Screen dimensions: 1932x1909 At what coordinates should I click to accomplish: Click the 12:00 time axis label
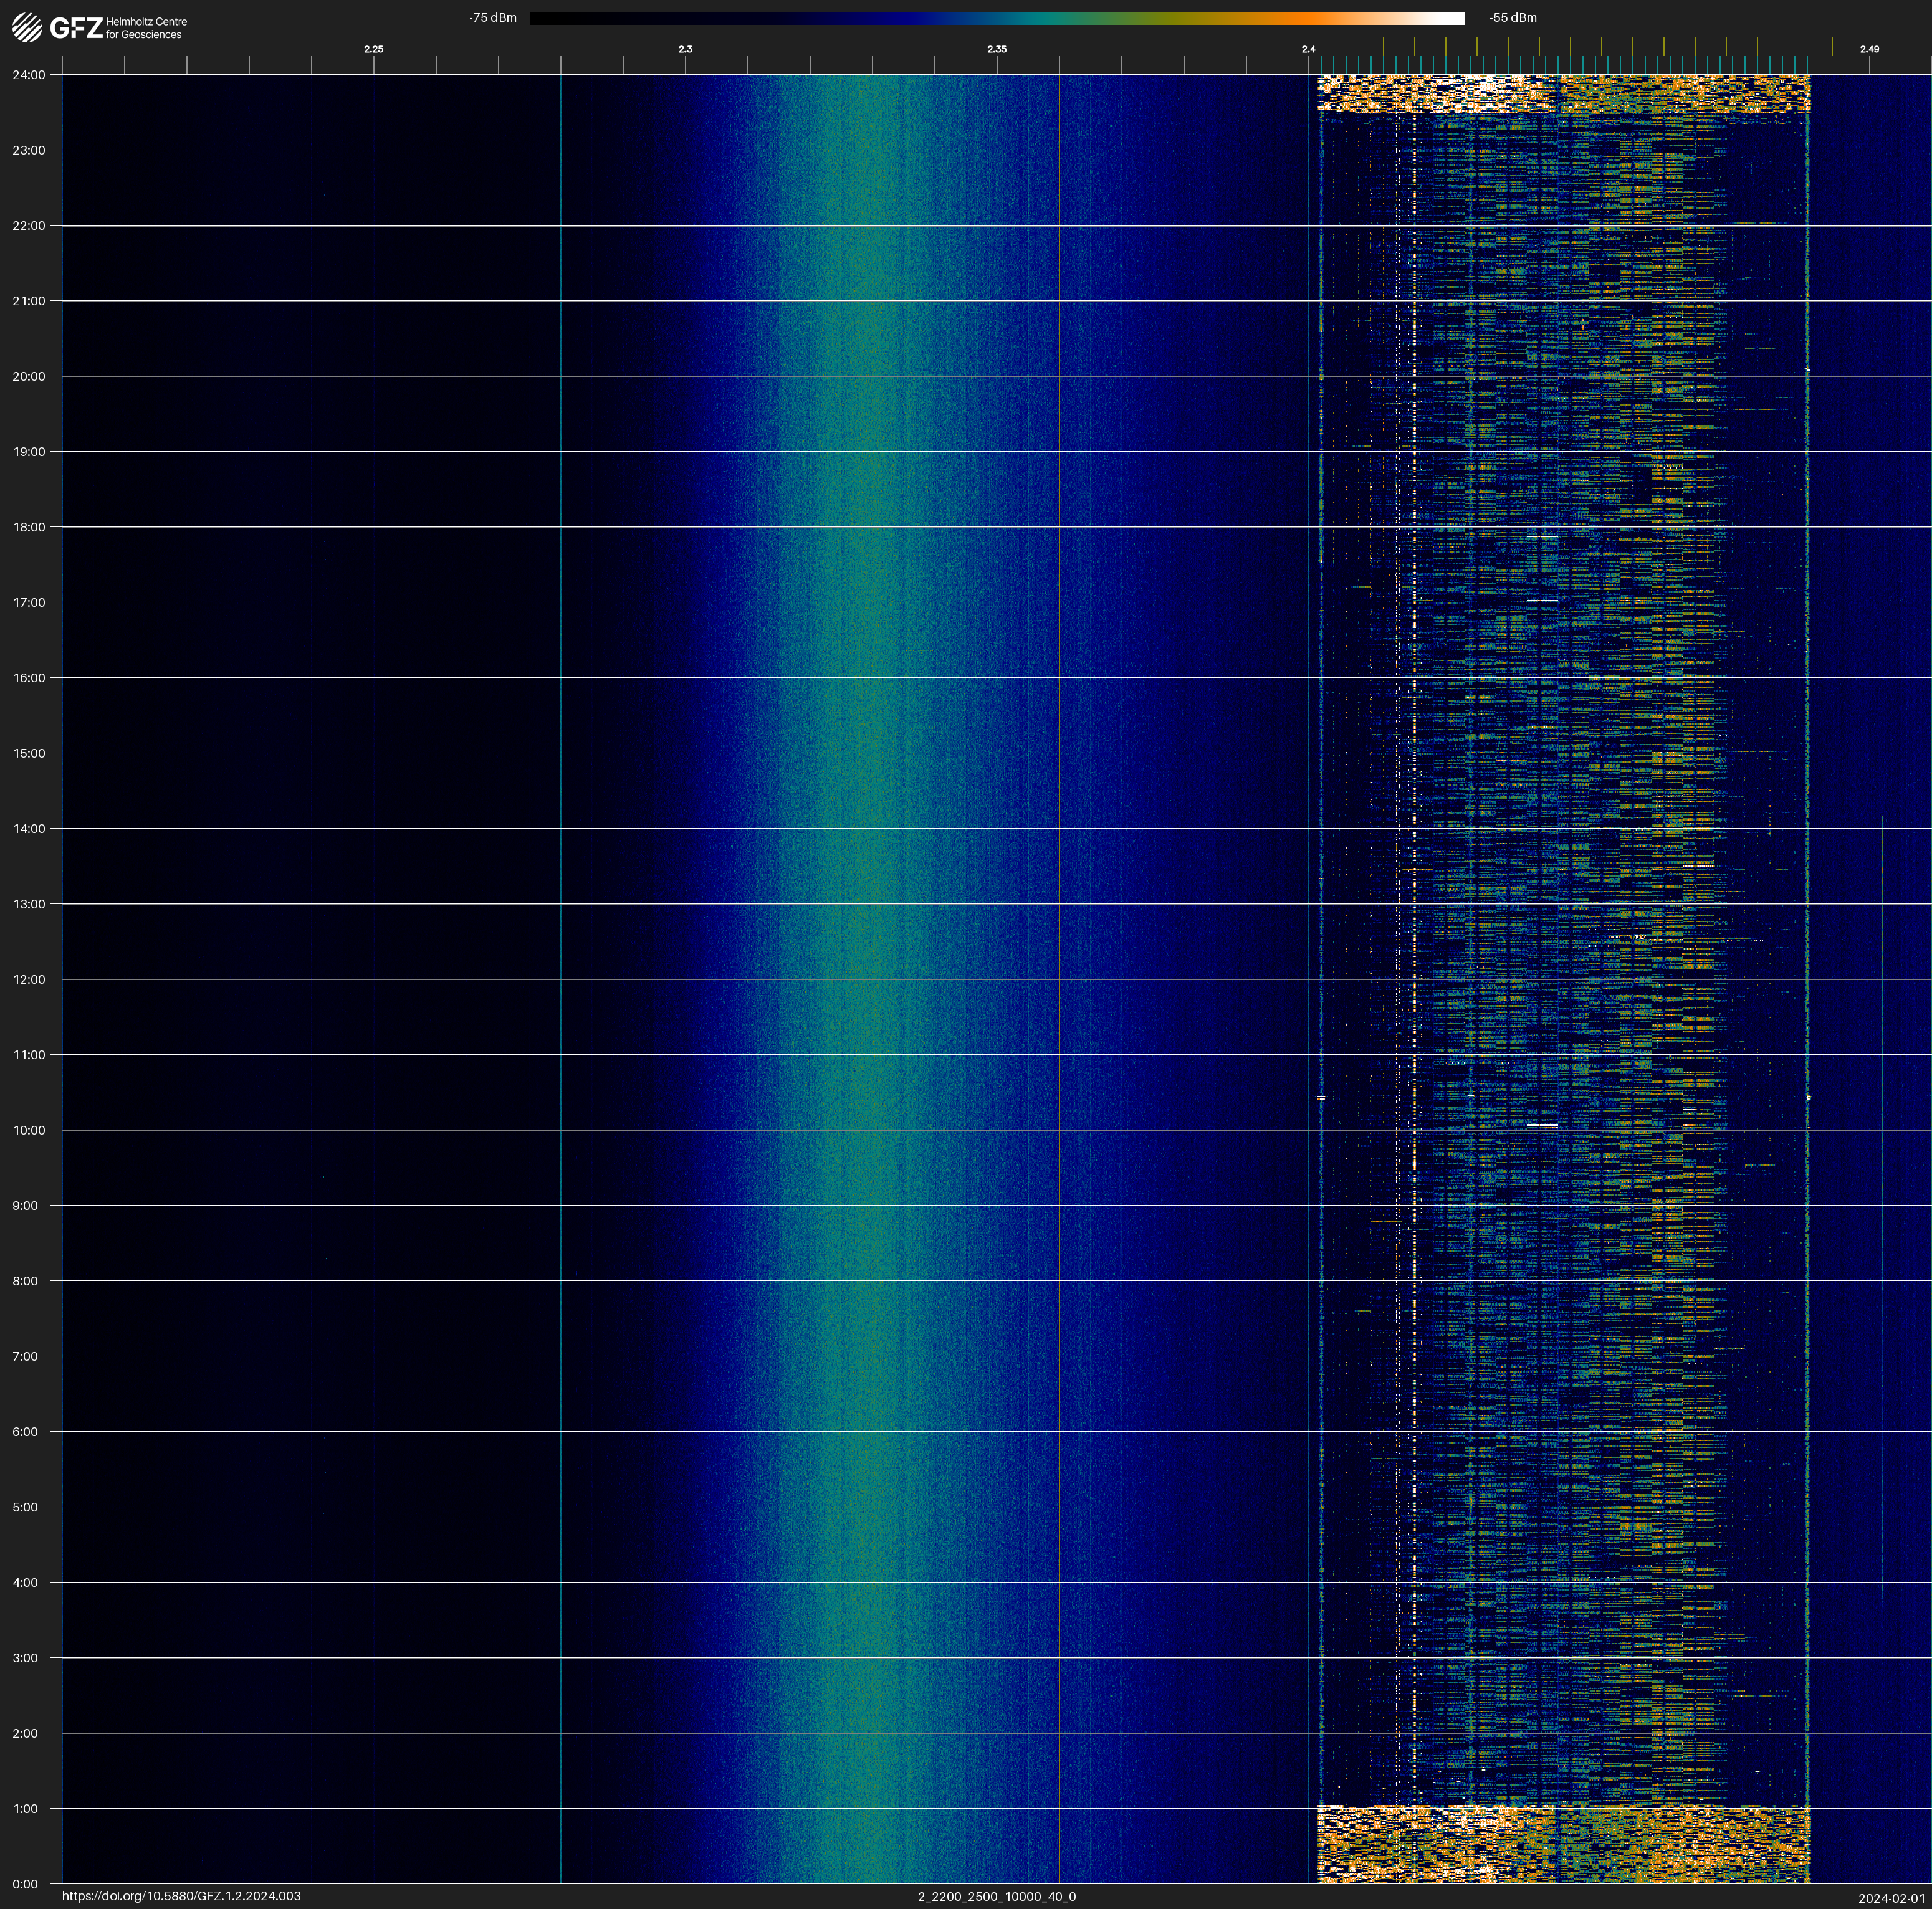28,979
